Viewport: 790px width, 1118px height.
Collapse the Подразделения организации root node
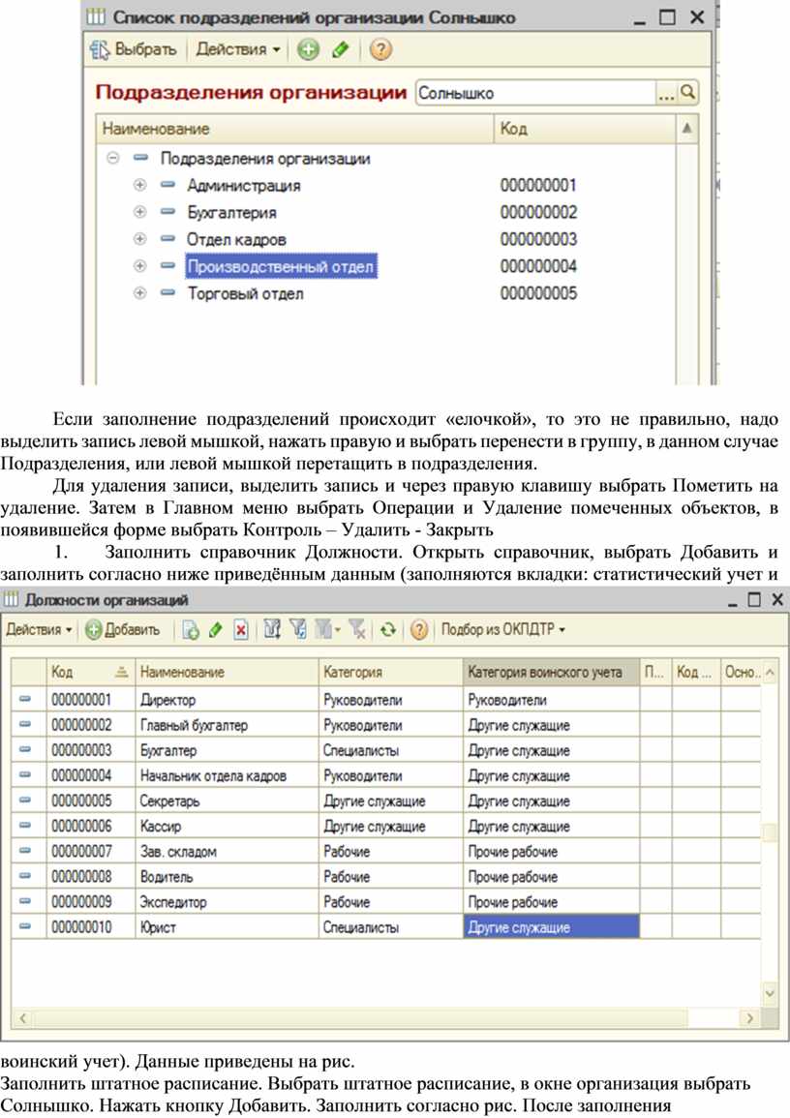coord(112,158)
